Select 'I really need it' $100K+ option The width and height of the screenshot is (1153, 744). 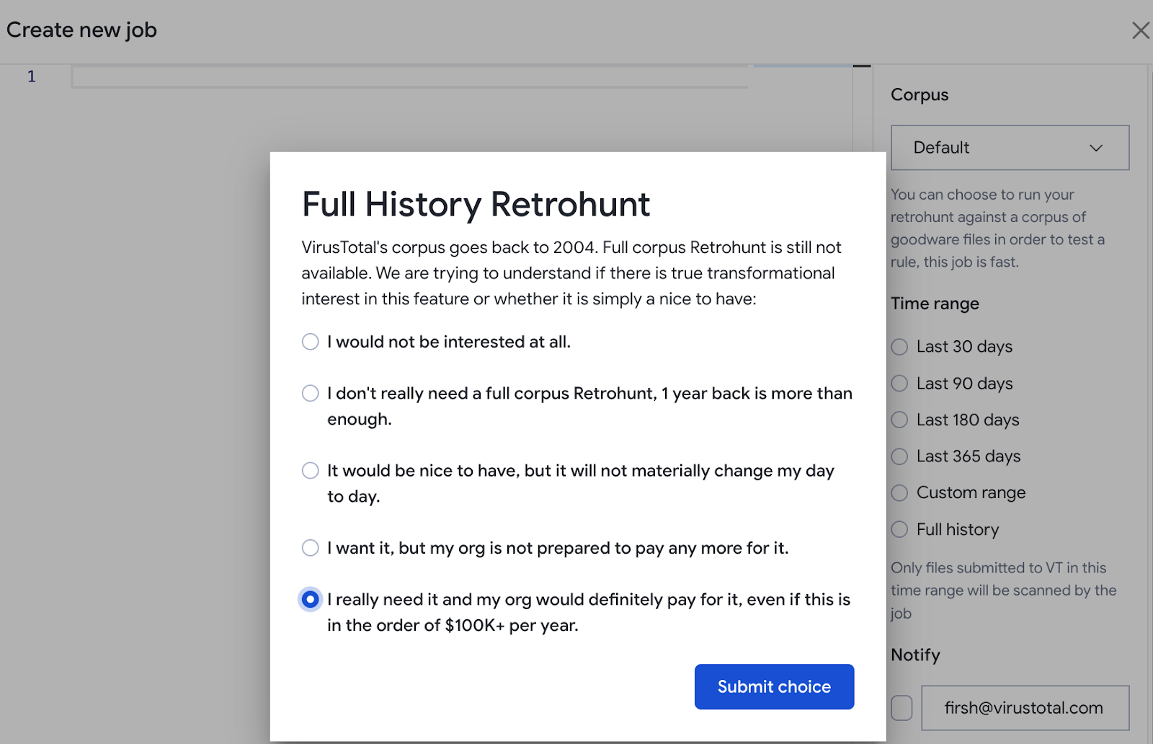(x=310, y=599)
